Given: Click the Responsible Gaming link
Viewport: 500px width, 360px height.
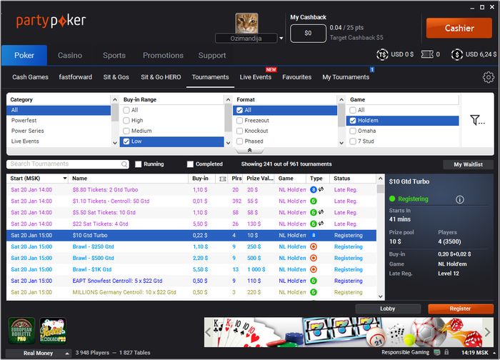Looking at the screenshot, I should [x=405, y=352].
